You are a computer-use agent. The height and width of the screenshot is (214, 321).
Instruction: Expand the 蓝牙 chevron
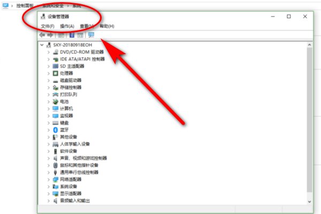(49, 130)
